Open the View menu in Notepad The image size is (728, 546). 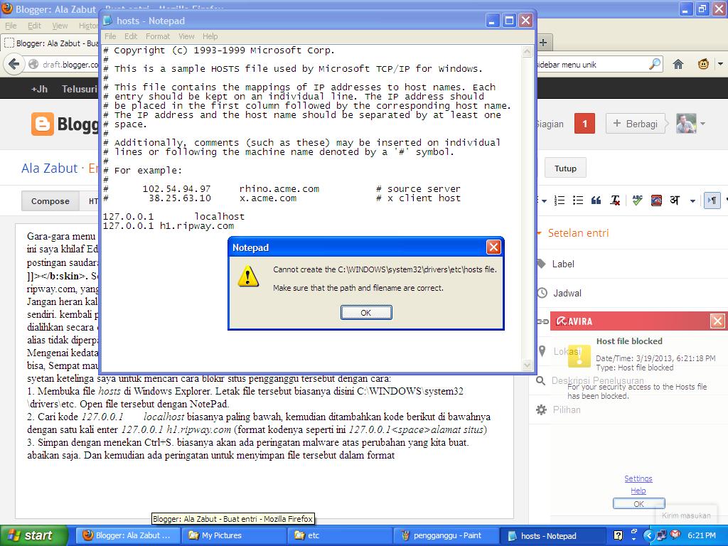point(186,36)
